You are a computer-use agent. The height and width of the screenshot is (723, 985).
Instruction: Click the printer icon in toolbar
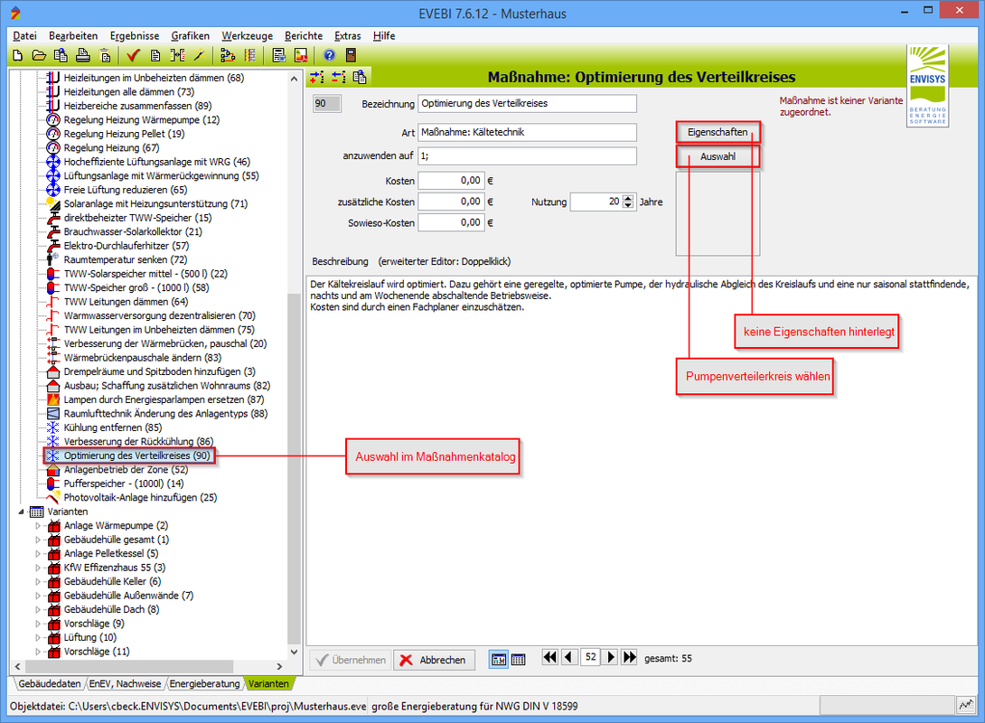coord(83,55)
